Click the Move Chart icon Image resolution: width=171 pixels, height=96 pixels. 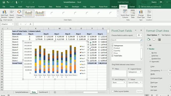(149, 14)
